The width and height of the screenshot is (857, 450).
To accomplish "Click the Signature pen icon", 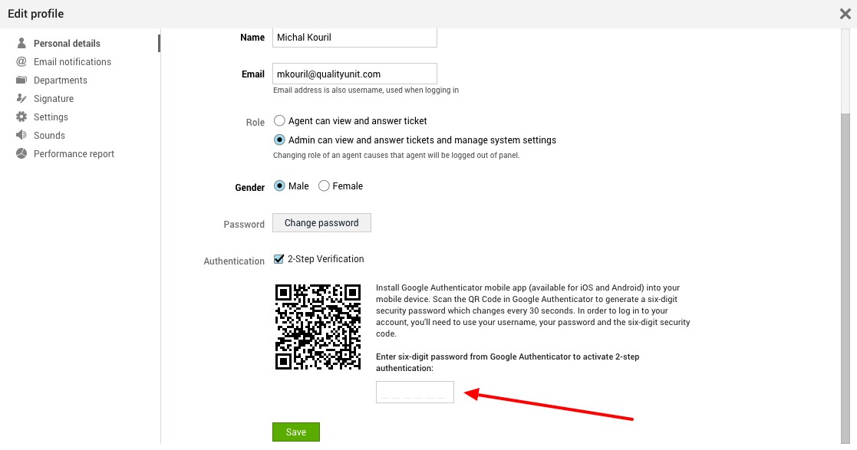I will pyautogui.click(x=21, y=99).
